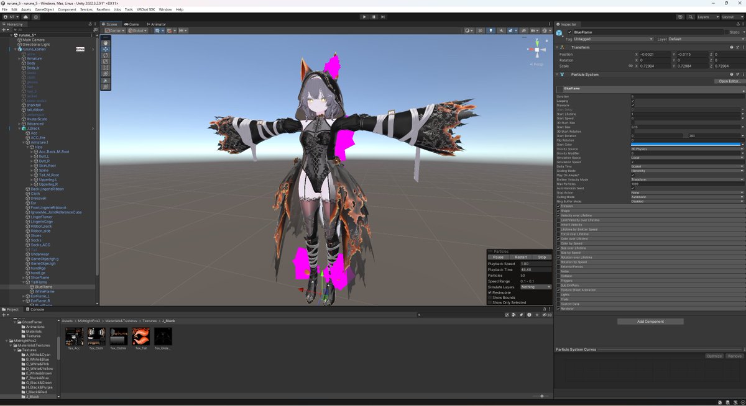Viewport: 746px width, 406px height.
Task: Click the Hierarchy add plus button
Action: [x=4, y=29]
